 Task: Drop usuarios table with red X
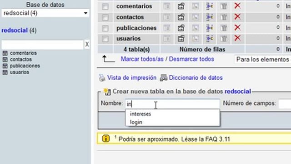(237, 38)
